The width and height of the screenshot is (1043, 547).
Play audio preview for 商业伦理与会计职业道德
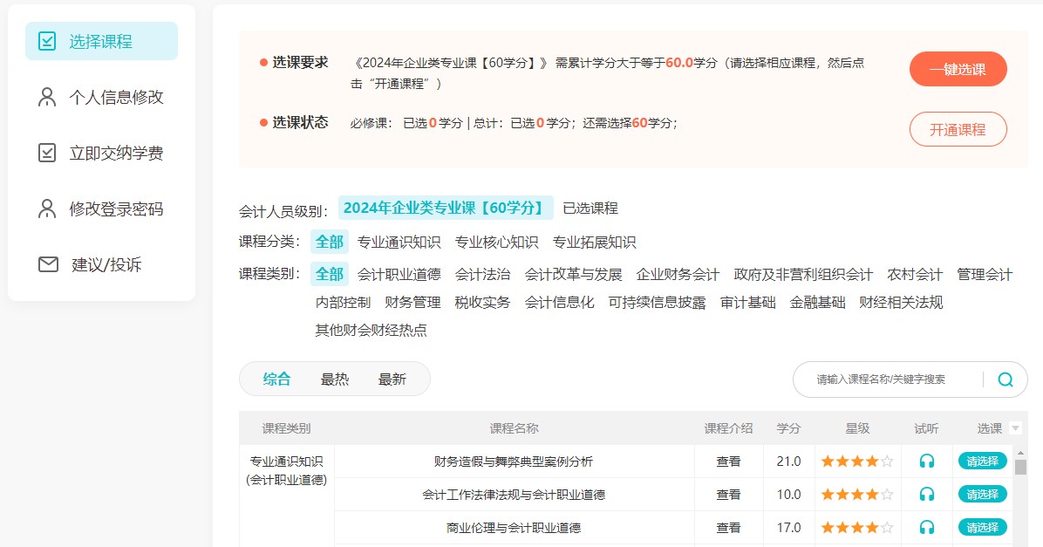(927, 528)
